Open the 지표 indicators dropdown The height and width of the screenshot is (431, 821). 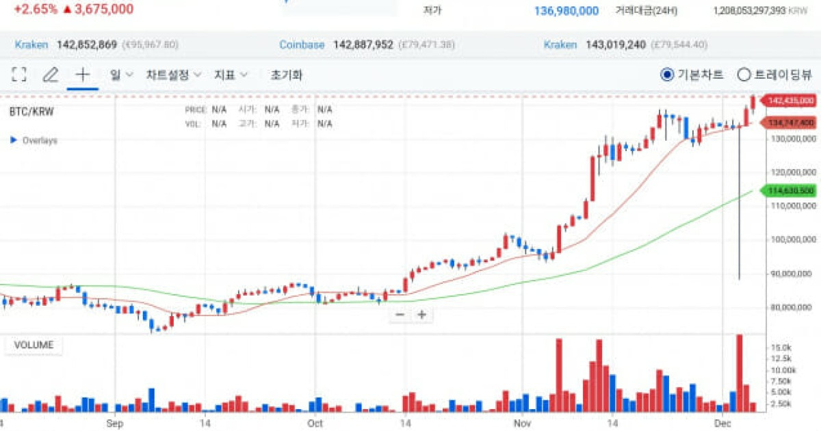(x=231, y=75)
